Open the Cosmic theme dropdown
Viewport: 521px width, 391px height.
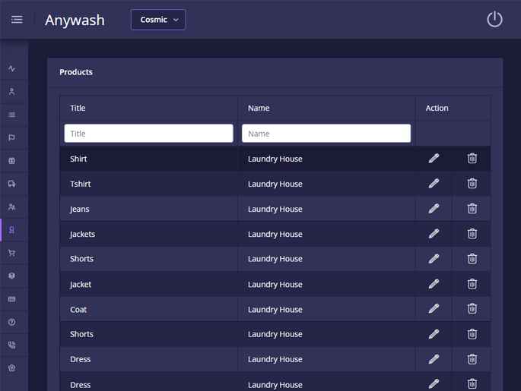[158, 20]
